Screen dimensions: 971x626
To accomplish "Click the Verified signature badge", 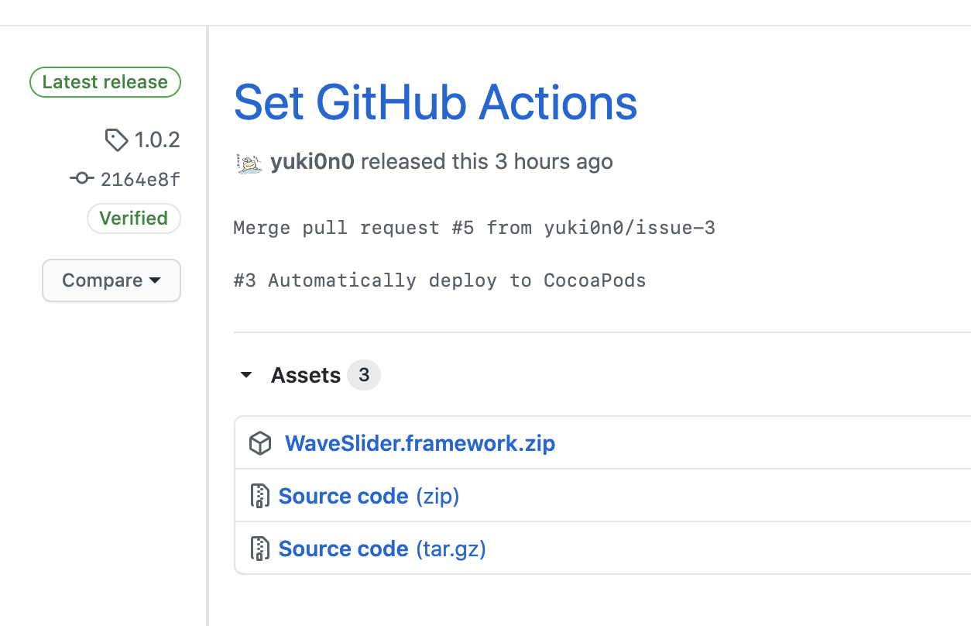I will tap(134, 218).
